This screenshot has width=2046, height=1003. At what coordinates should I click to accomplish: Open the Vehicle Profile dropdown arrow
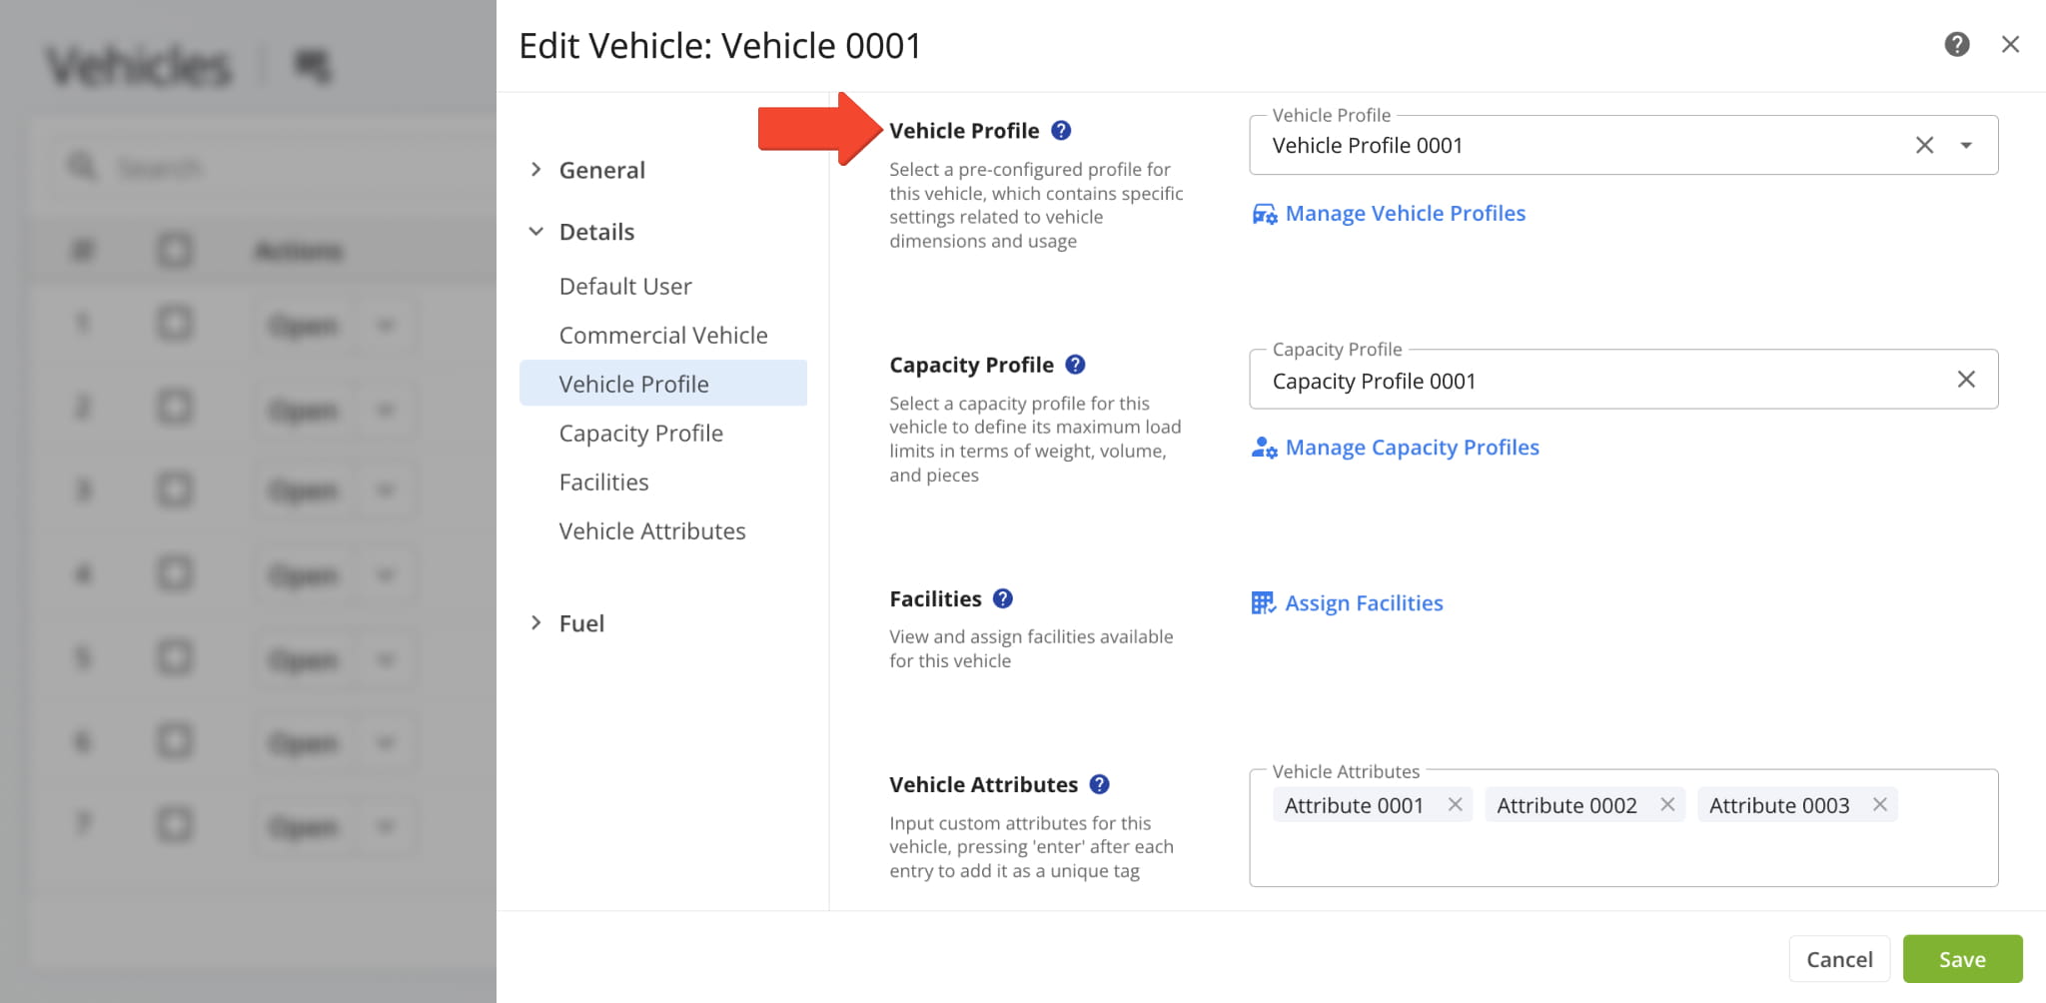click(x=1966, y=146)
